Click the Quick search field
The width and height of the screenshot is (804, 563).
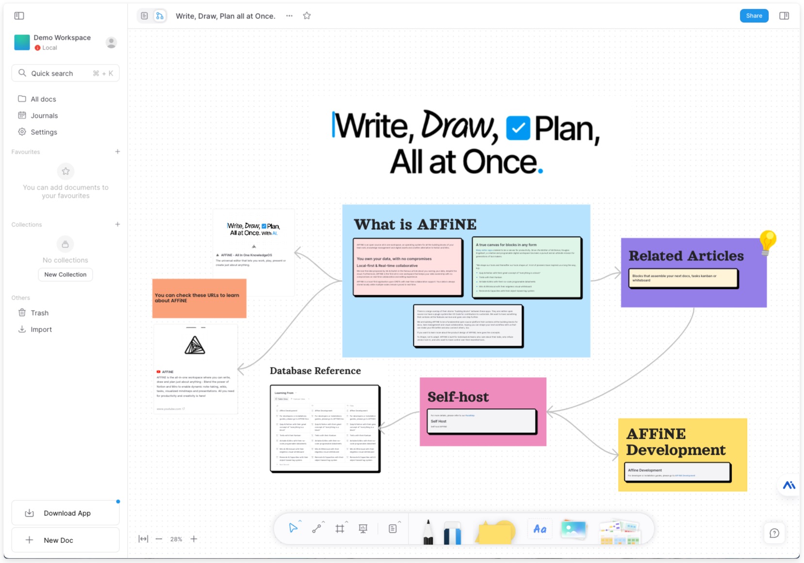66,73
